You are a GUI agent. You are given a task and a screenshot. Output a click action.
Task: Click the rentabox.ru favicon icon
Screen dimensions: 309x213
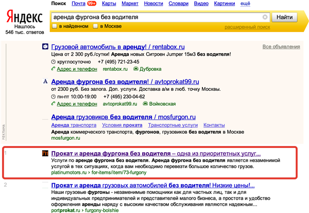pos(45,46)
